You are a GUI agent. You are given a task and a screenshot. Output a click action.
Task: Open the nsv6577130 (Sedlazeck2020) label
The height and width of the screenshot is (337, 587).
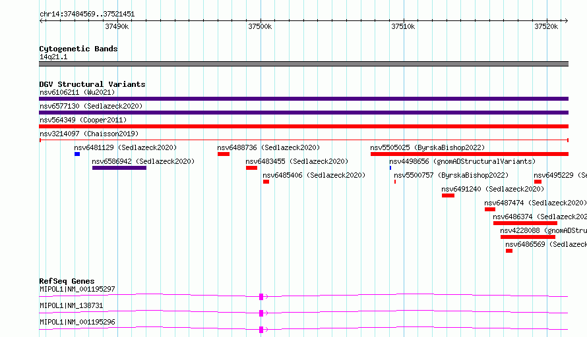(91, 106)
